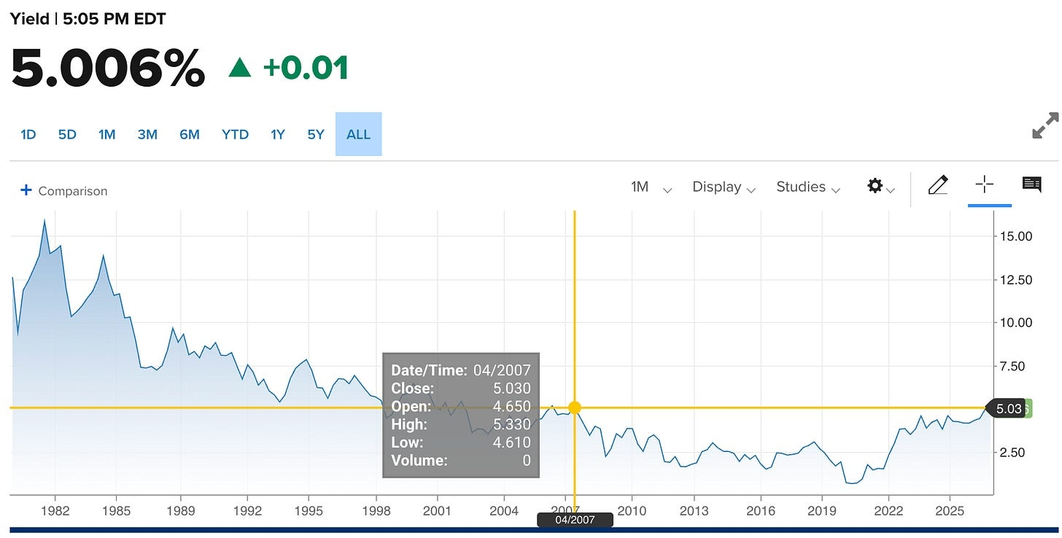Click the 04/2007 date marker label

(575, 520)
